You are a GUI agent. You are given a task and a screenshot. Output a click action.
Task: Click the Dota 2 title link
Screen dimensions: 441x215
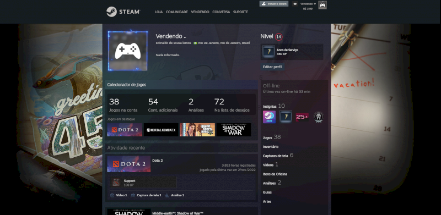pos(158,161)
